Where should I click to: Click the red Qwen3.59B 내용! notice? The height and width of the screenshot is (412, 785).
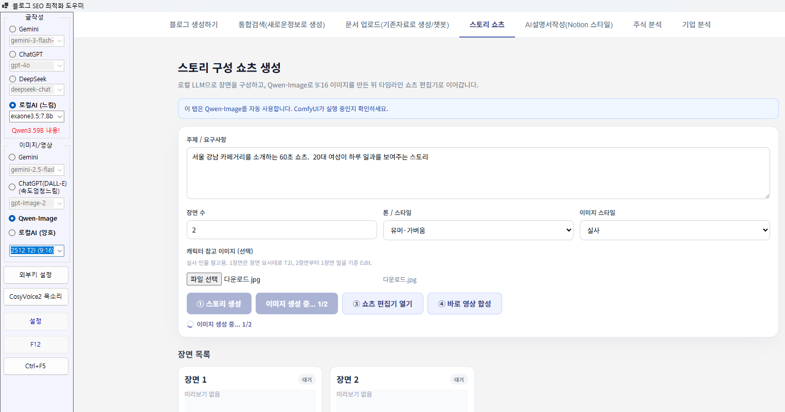pos(36,131)
